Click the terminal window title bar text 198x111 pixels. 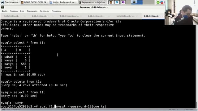(x=94, y=7)
